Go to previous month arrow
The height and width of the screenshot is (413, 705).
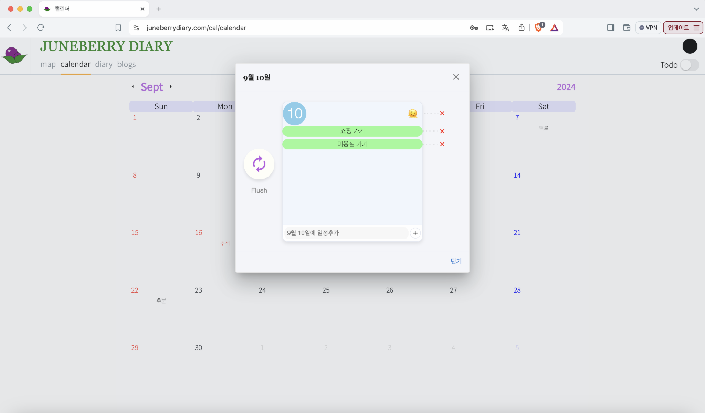133,87
